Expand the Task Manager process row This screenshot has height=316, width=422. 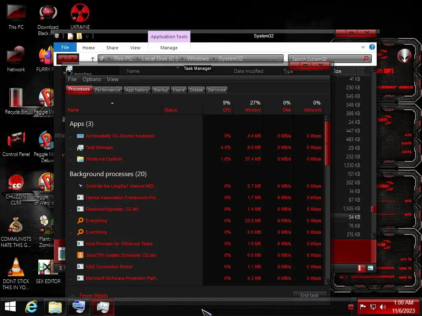point(71,148)
